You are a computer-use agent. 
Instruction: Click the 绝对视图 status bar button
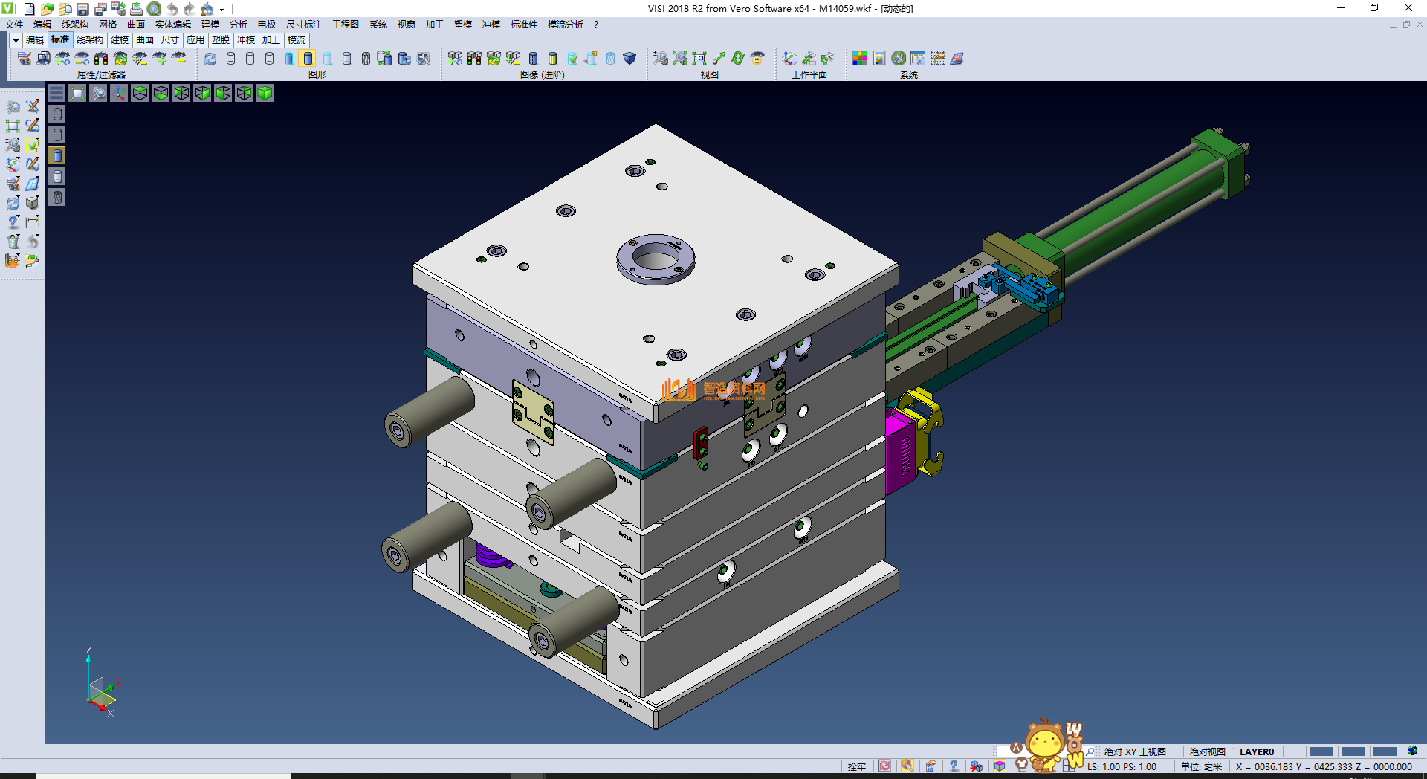pyautogui.click(x=1207, y=751)
